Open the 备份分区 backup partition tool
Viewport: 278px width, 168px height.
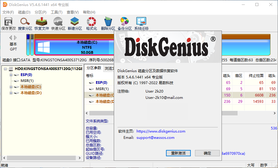click(125, 24)
